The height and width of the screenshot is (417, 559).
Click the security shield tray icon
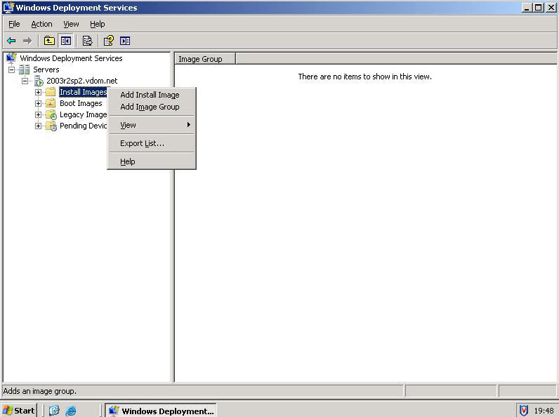523,411
